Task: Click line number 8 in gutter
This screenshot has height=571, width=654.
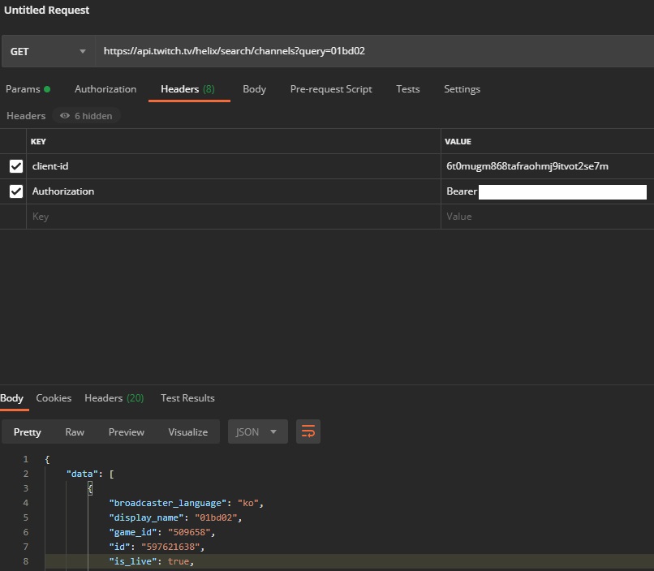Action: (x=25, y=561)
